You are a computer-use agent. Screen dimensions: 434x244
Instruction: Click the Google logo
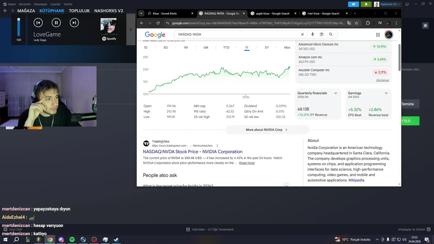(155, 35)
